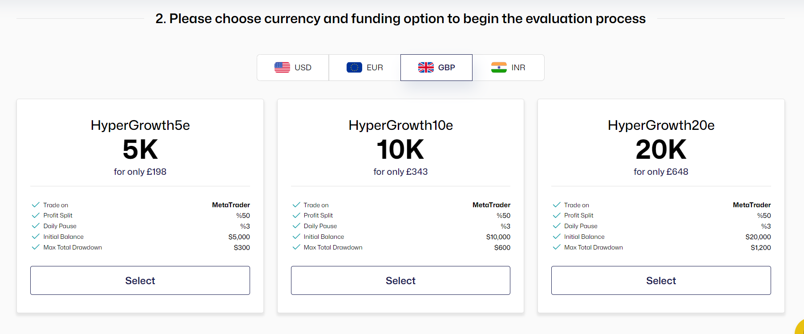Click the United Kingdom flag icon

(426, 68)
